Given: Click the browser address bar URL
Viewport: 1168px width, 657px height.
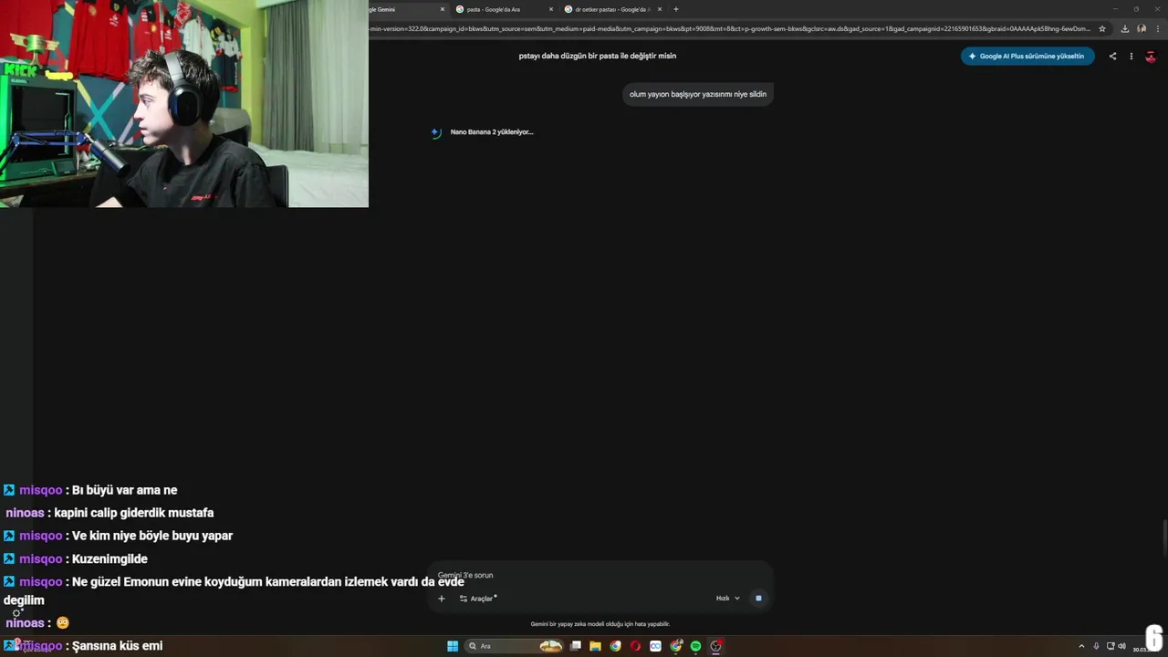Looking at the screenshot, I should [730, 29].
